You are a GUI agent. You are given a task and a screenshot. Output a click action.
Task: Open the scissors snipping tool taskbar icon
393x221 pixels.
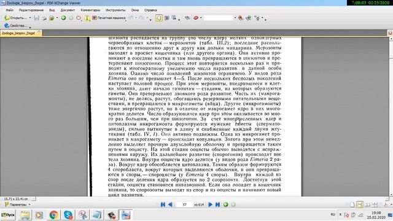(83, 215)
